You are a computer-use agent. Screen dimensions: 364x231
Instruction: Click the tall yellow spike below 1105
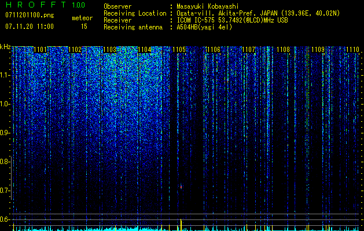[181, 224]
